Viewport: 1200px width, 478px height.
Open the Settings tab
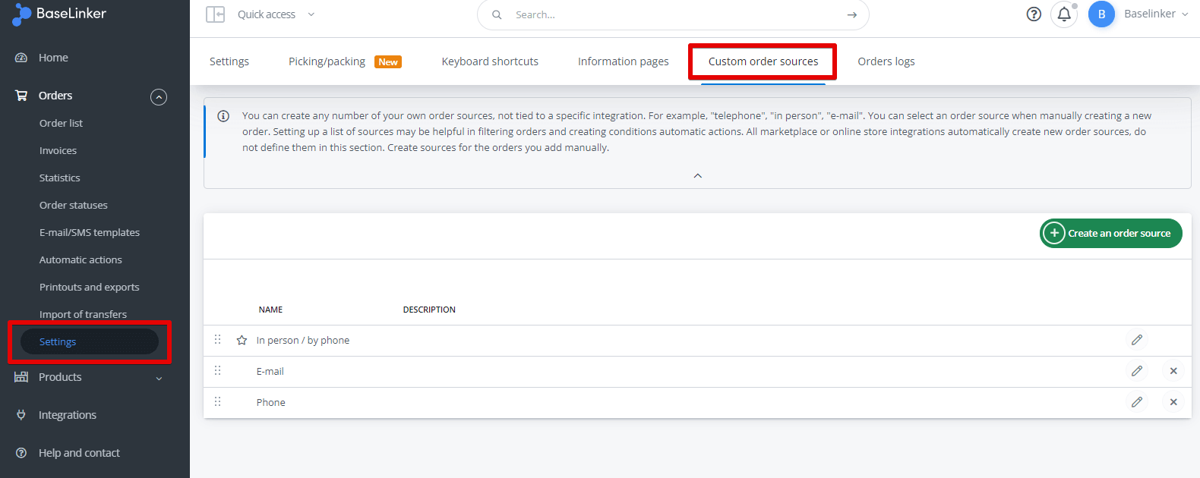229,61
